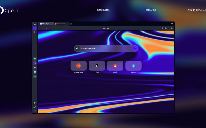Go back with the back arrow
Image resolution: width=206 pixels, height=128 pixels.
[40, 28]
